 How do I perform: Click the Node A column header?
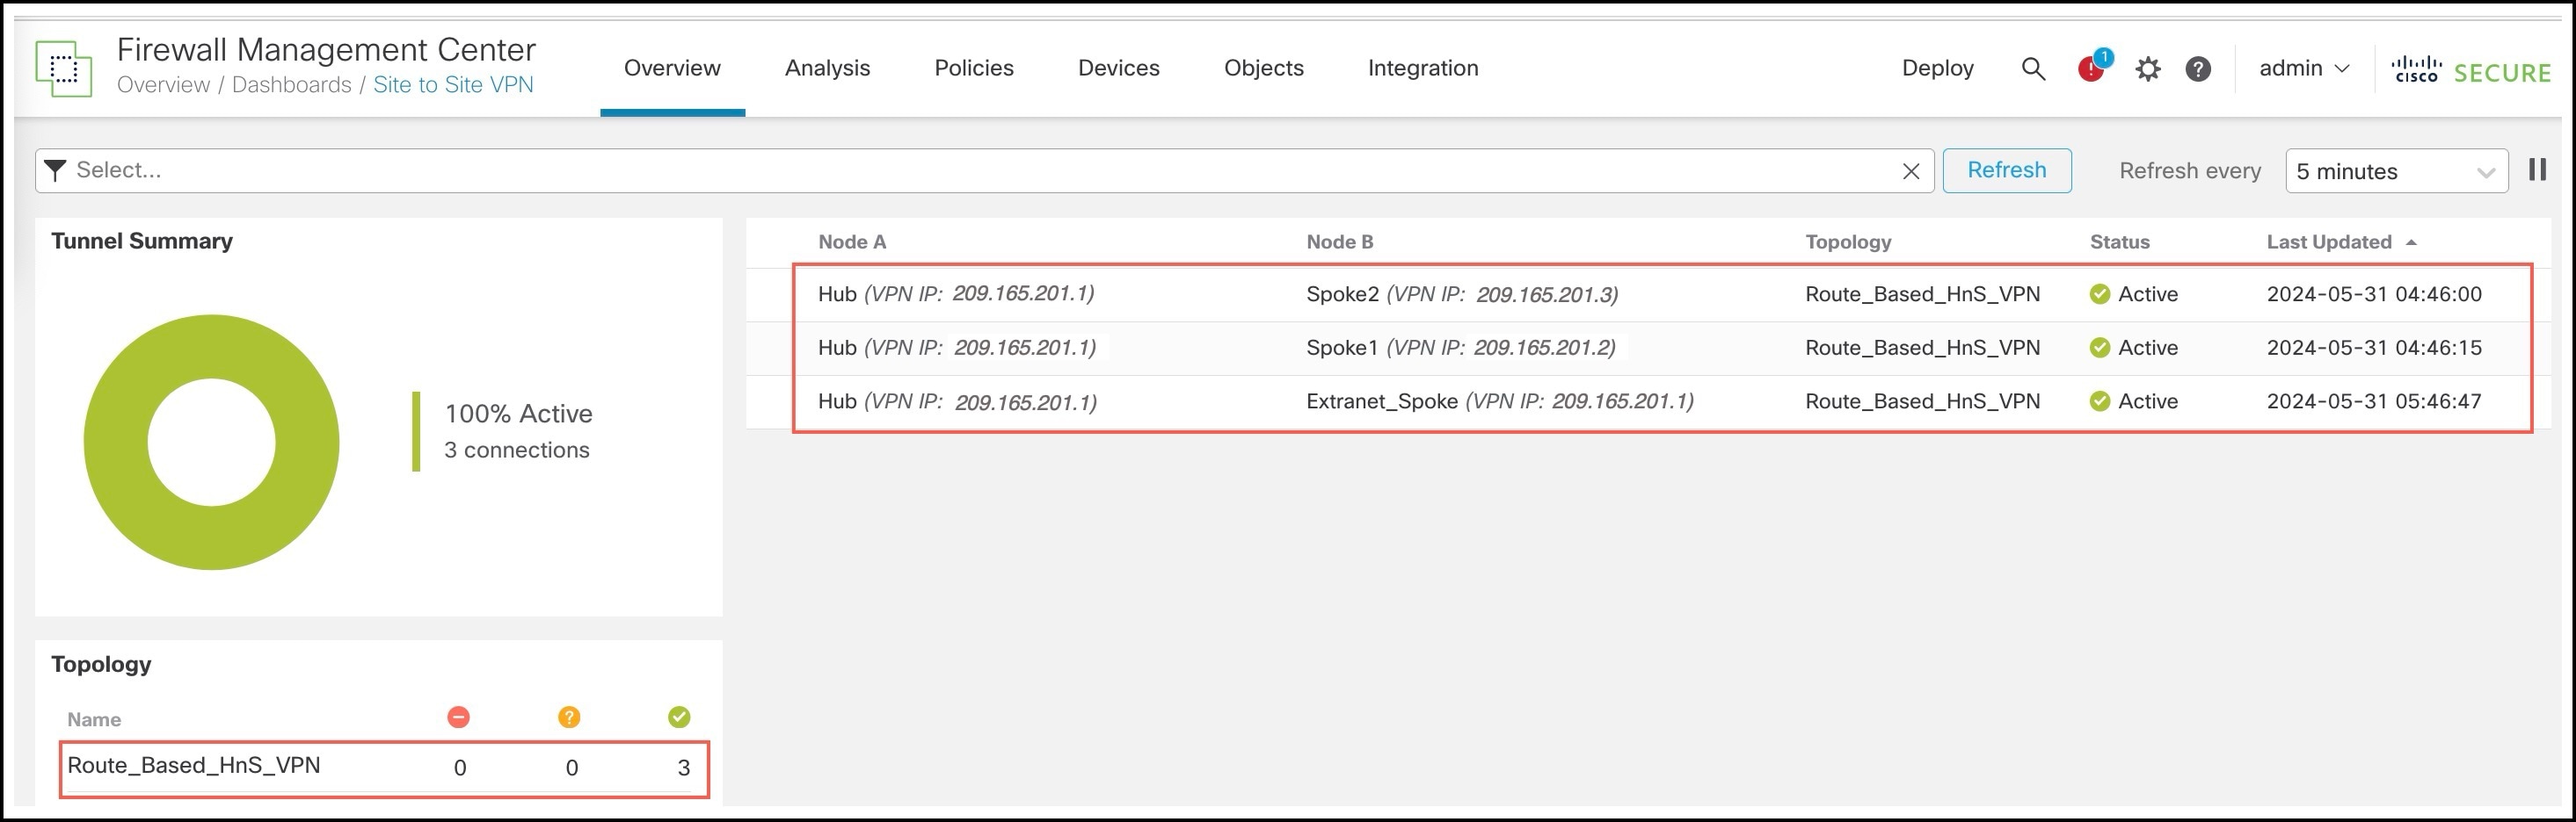pyautogui.click(x=852, y=242)
